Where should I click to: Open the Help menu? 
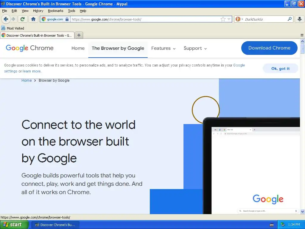click(83, 11)
